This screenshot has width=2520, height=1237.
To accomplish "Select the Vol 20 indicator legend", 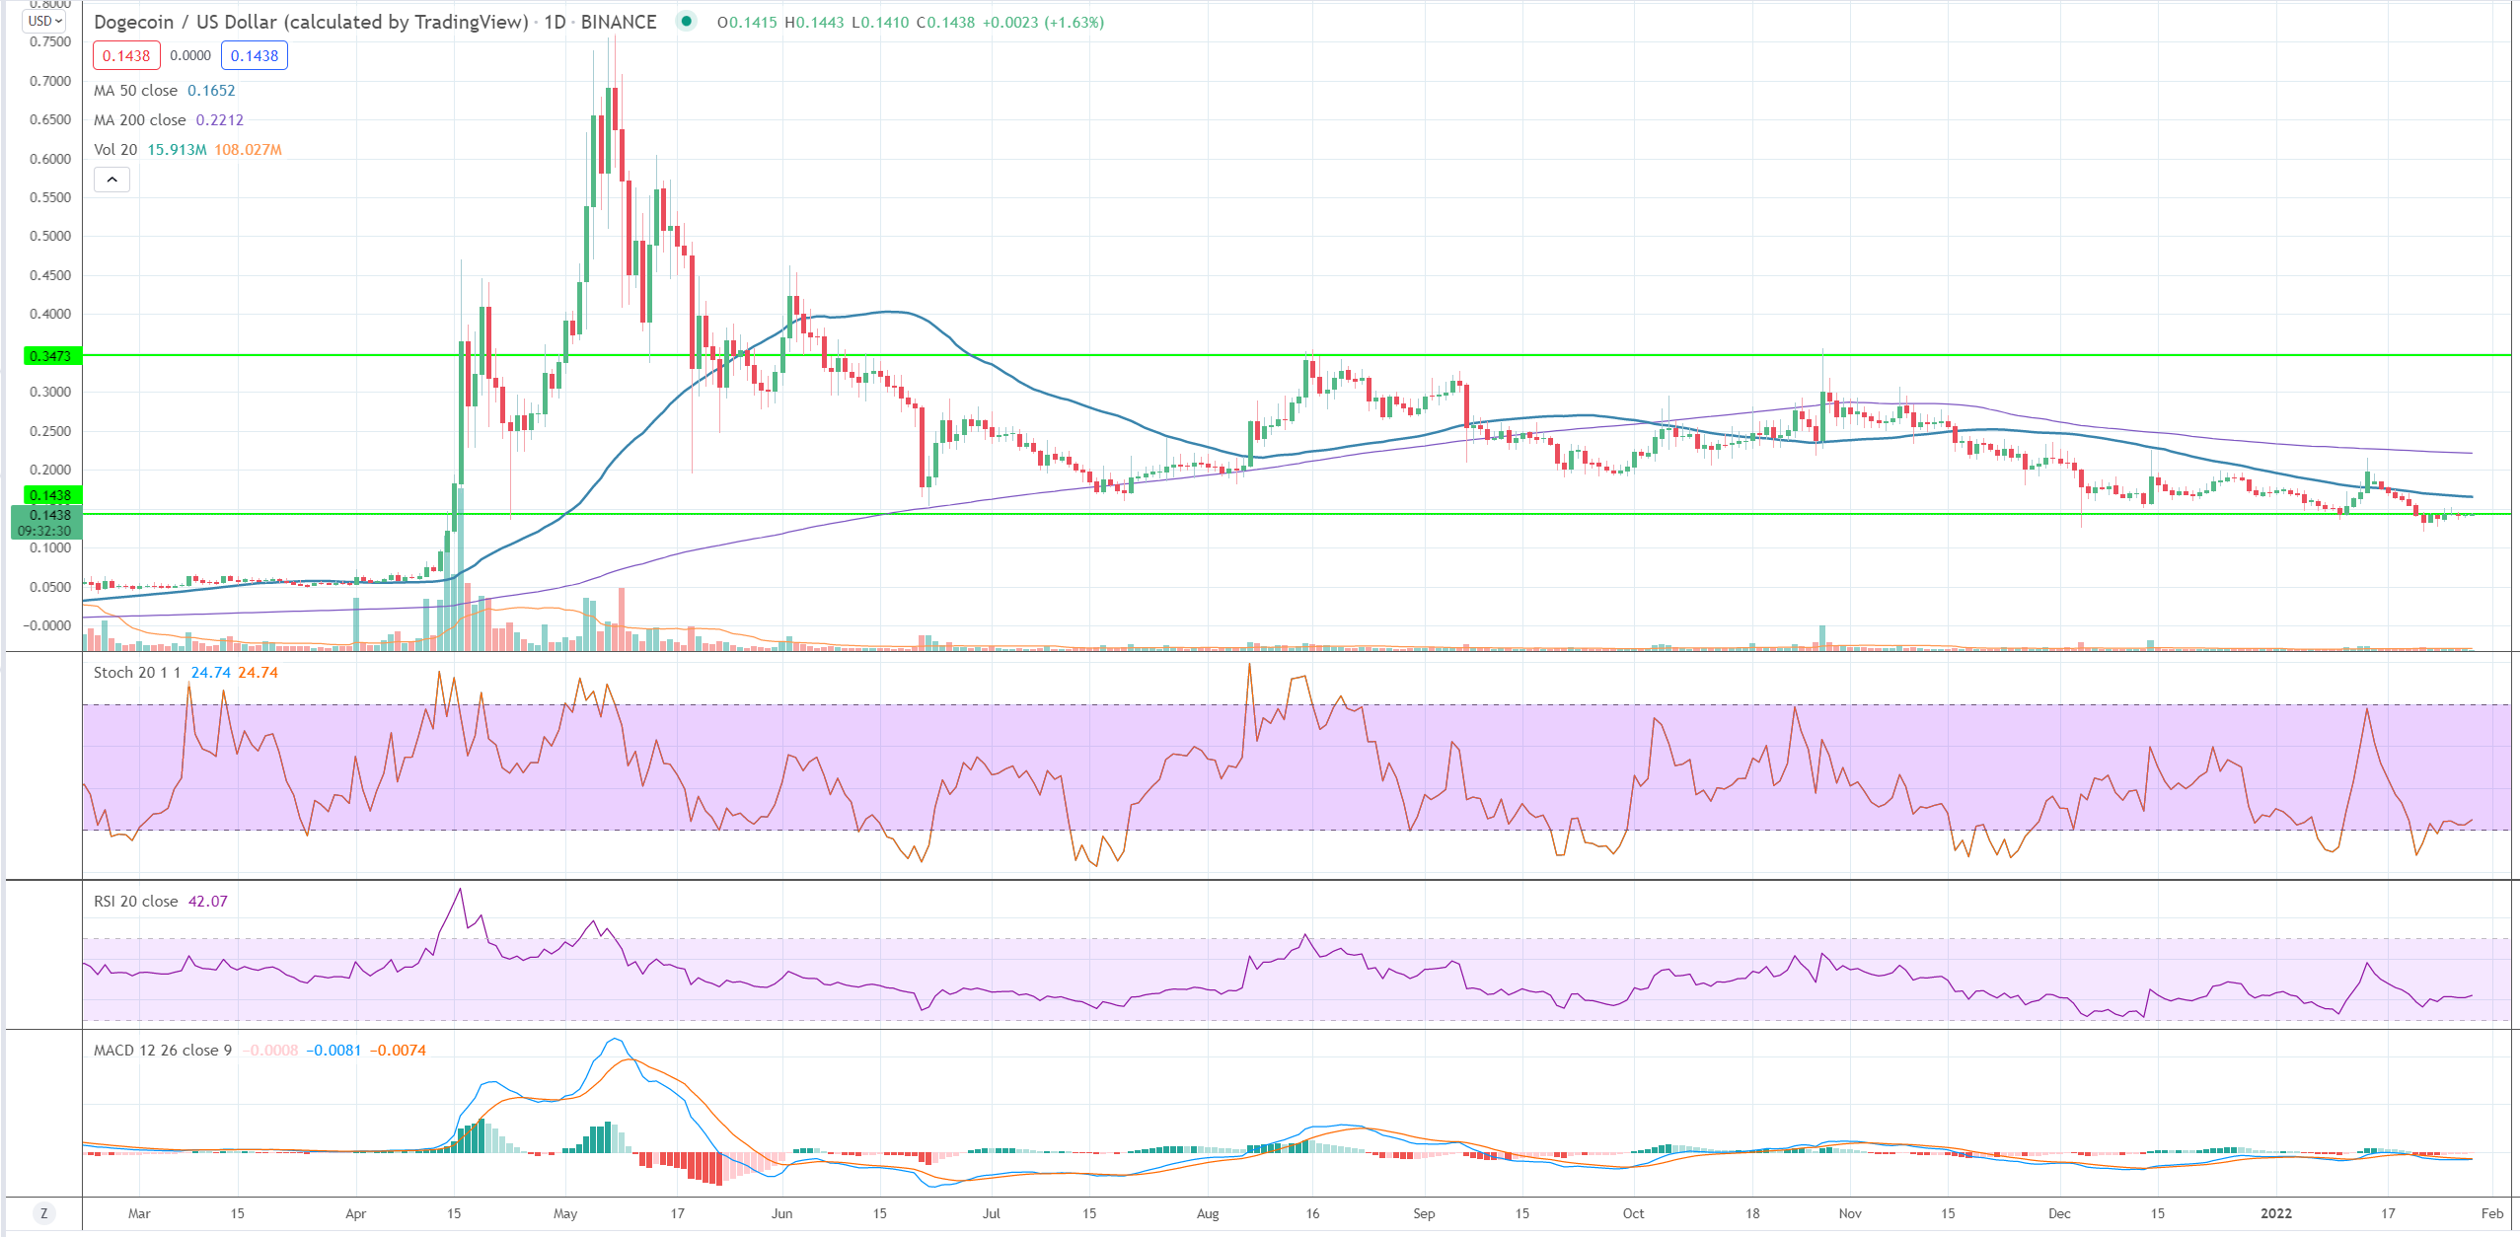I will [115, 150].
